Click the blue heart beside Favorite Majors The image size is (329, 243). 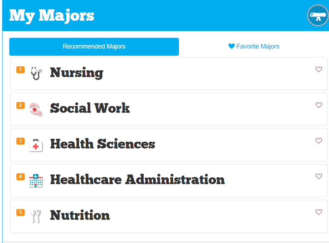pos(231,46)
